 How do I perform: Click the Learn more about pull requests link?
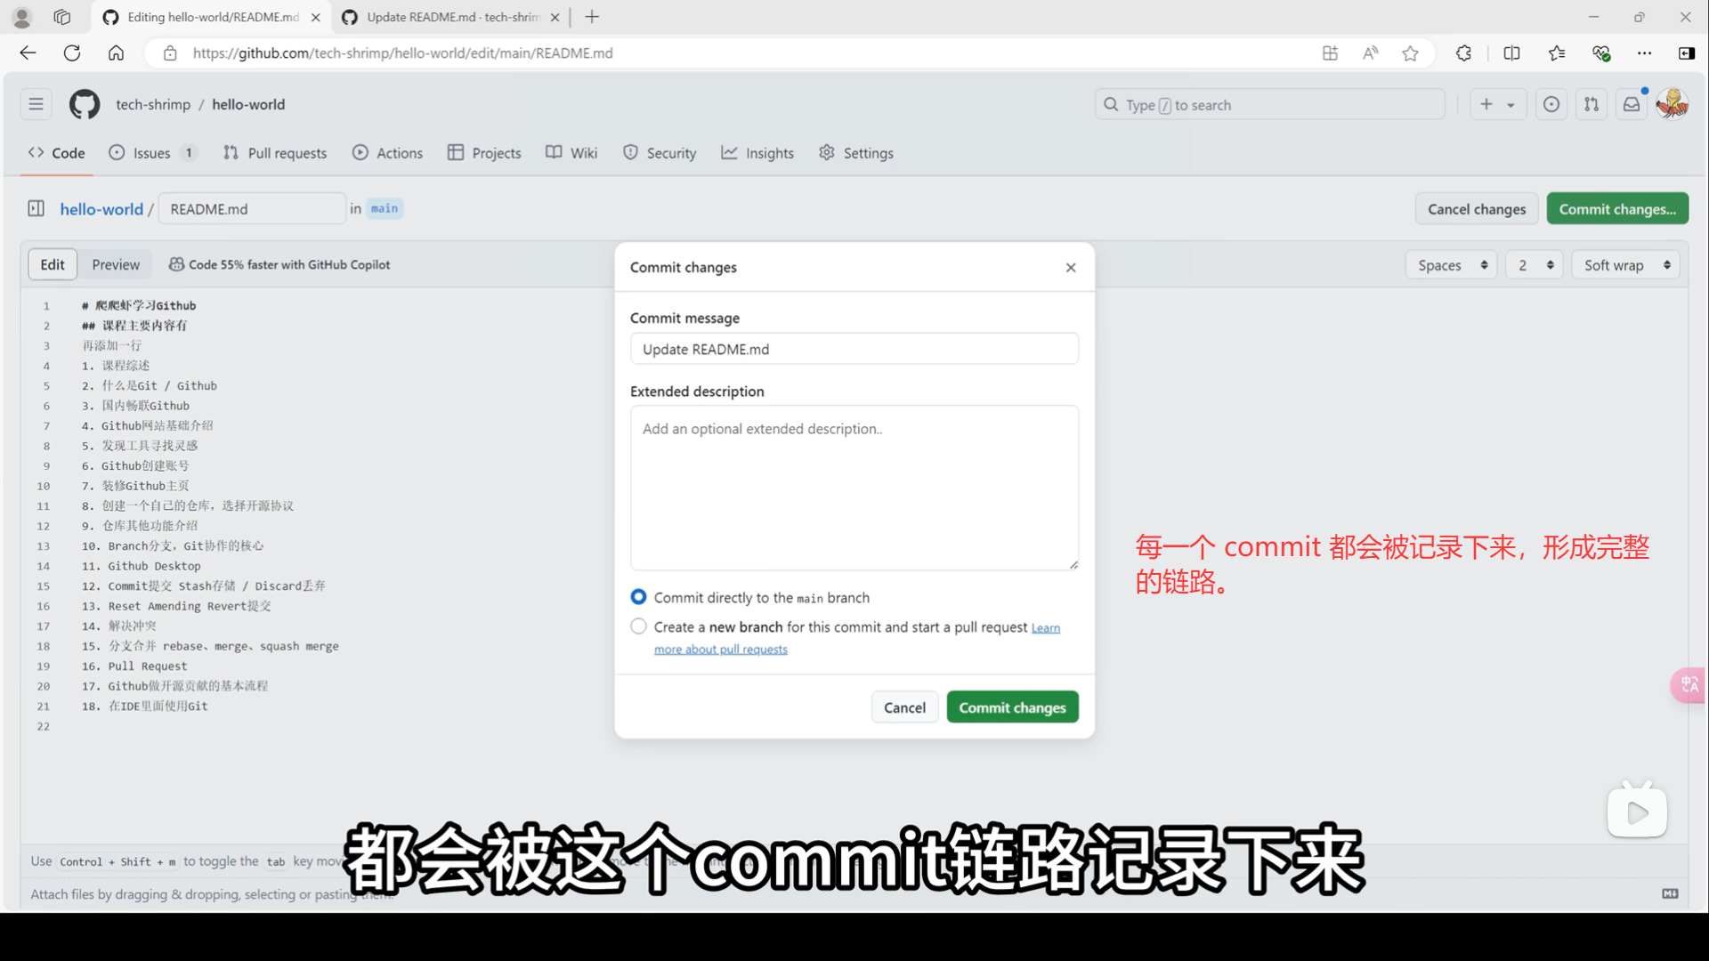(721, 650)
